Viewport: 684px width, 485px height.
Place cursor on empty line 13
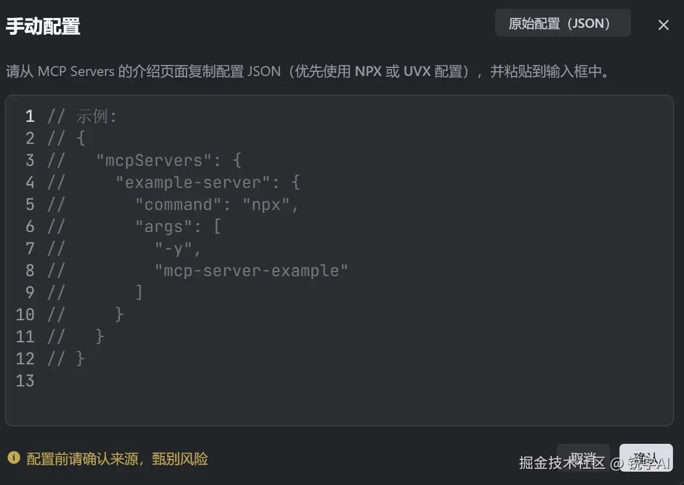(174, 381)
